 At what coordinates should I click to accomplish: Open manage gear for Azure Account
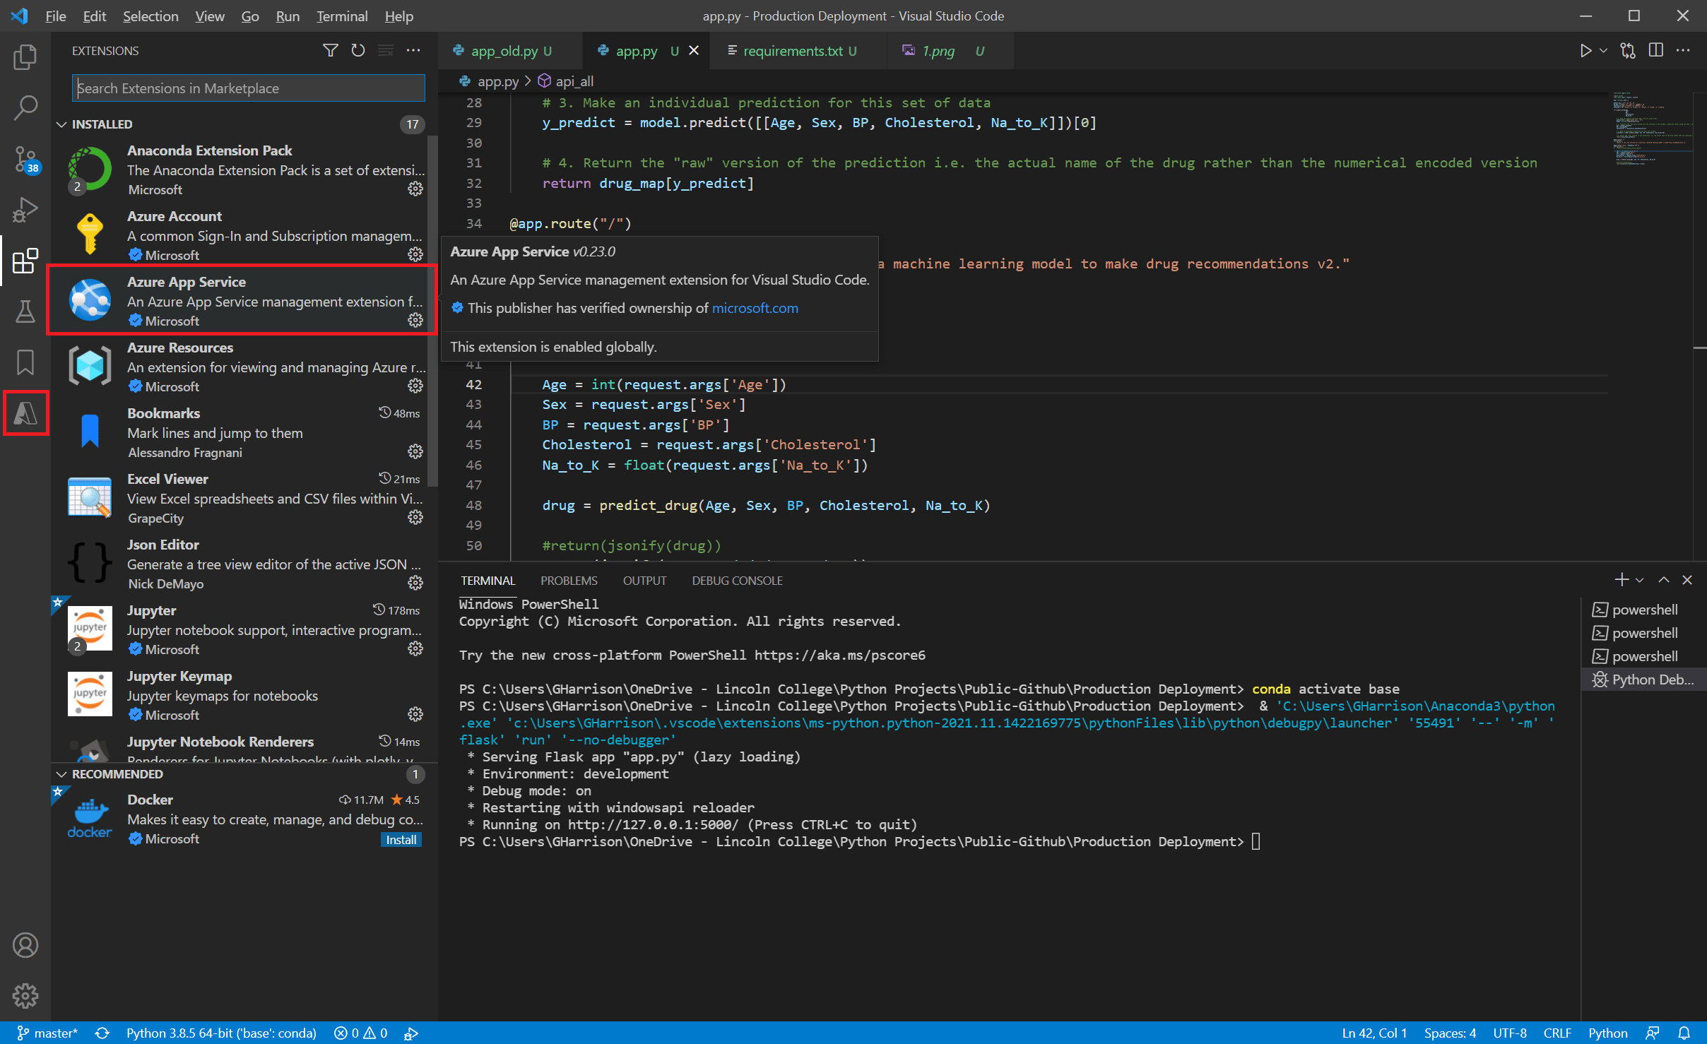point(415,254)
